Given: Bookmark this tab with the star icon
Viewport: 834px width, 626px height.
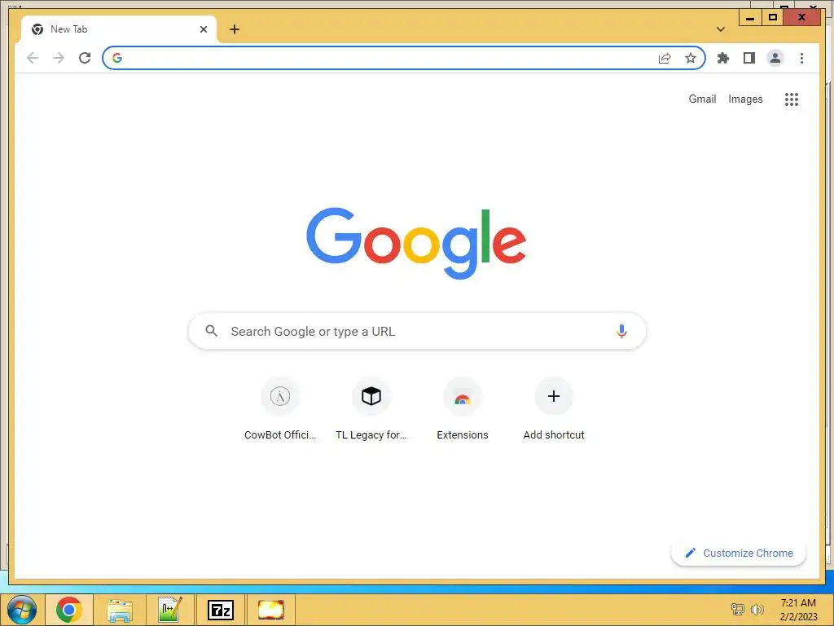Looking at the screenshot, I should point(691,58).
